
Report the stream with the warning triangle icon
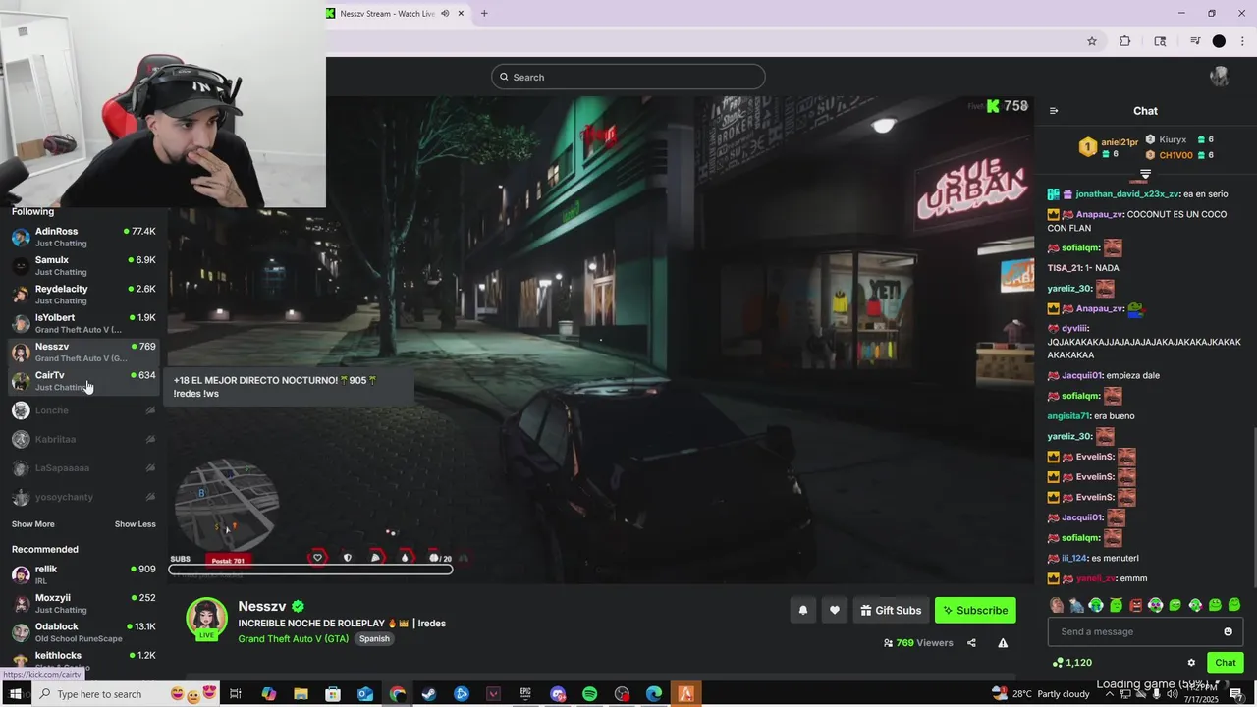pos(1003,643)
